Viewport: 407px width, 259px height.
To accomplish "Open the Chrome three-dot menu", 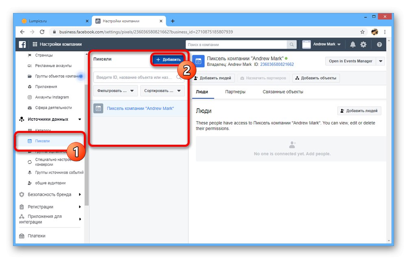I will pyautogui.click(x=385, y=32).
